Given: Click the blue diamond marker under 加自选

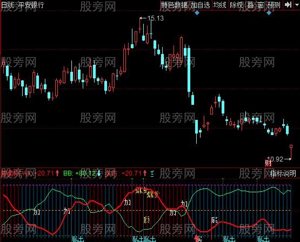Looking at the screenshot, I should (x=197, y=13).
